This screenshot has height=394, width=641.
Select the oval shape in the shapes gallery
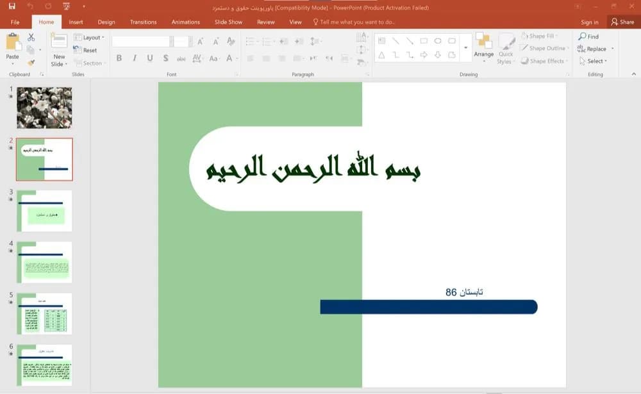point(438,41)
